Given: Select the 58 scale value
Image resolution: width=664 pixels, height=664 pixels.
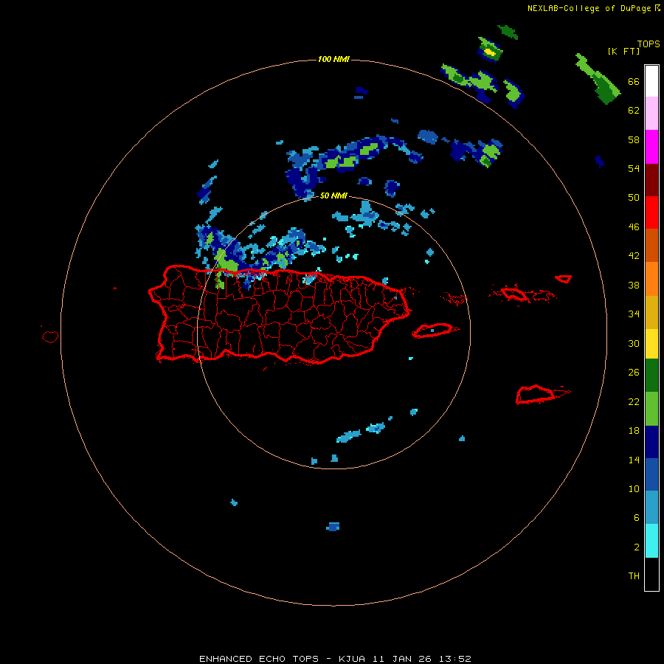Looking at the screenshot, I should coord(634,139).
